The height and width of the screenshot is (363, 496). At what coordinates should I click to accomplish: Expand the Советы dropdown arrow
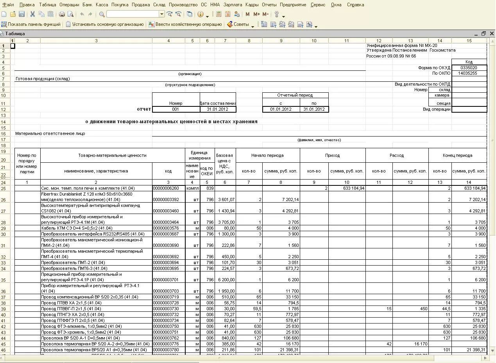pyautogui.click(x=252, y=26)
